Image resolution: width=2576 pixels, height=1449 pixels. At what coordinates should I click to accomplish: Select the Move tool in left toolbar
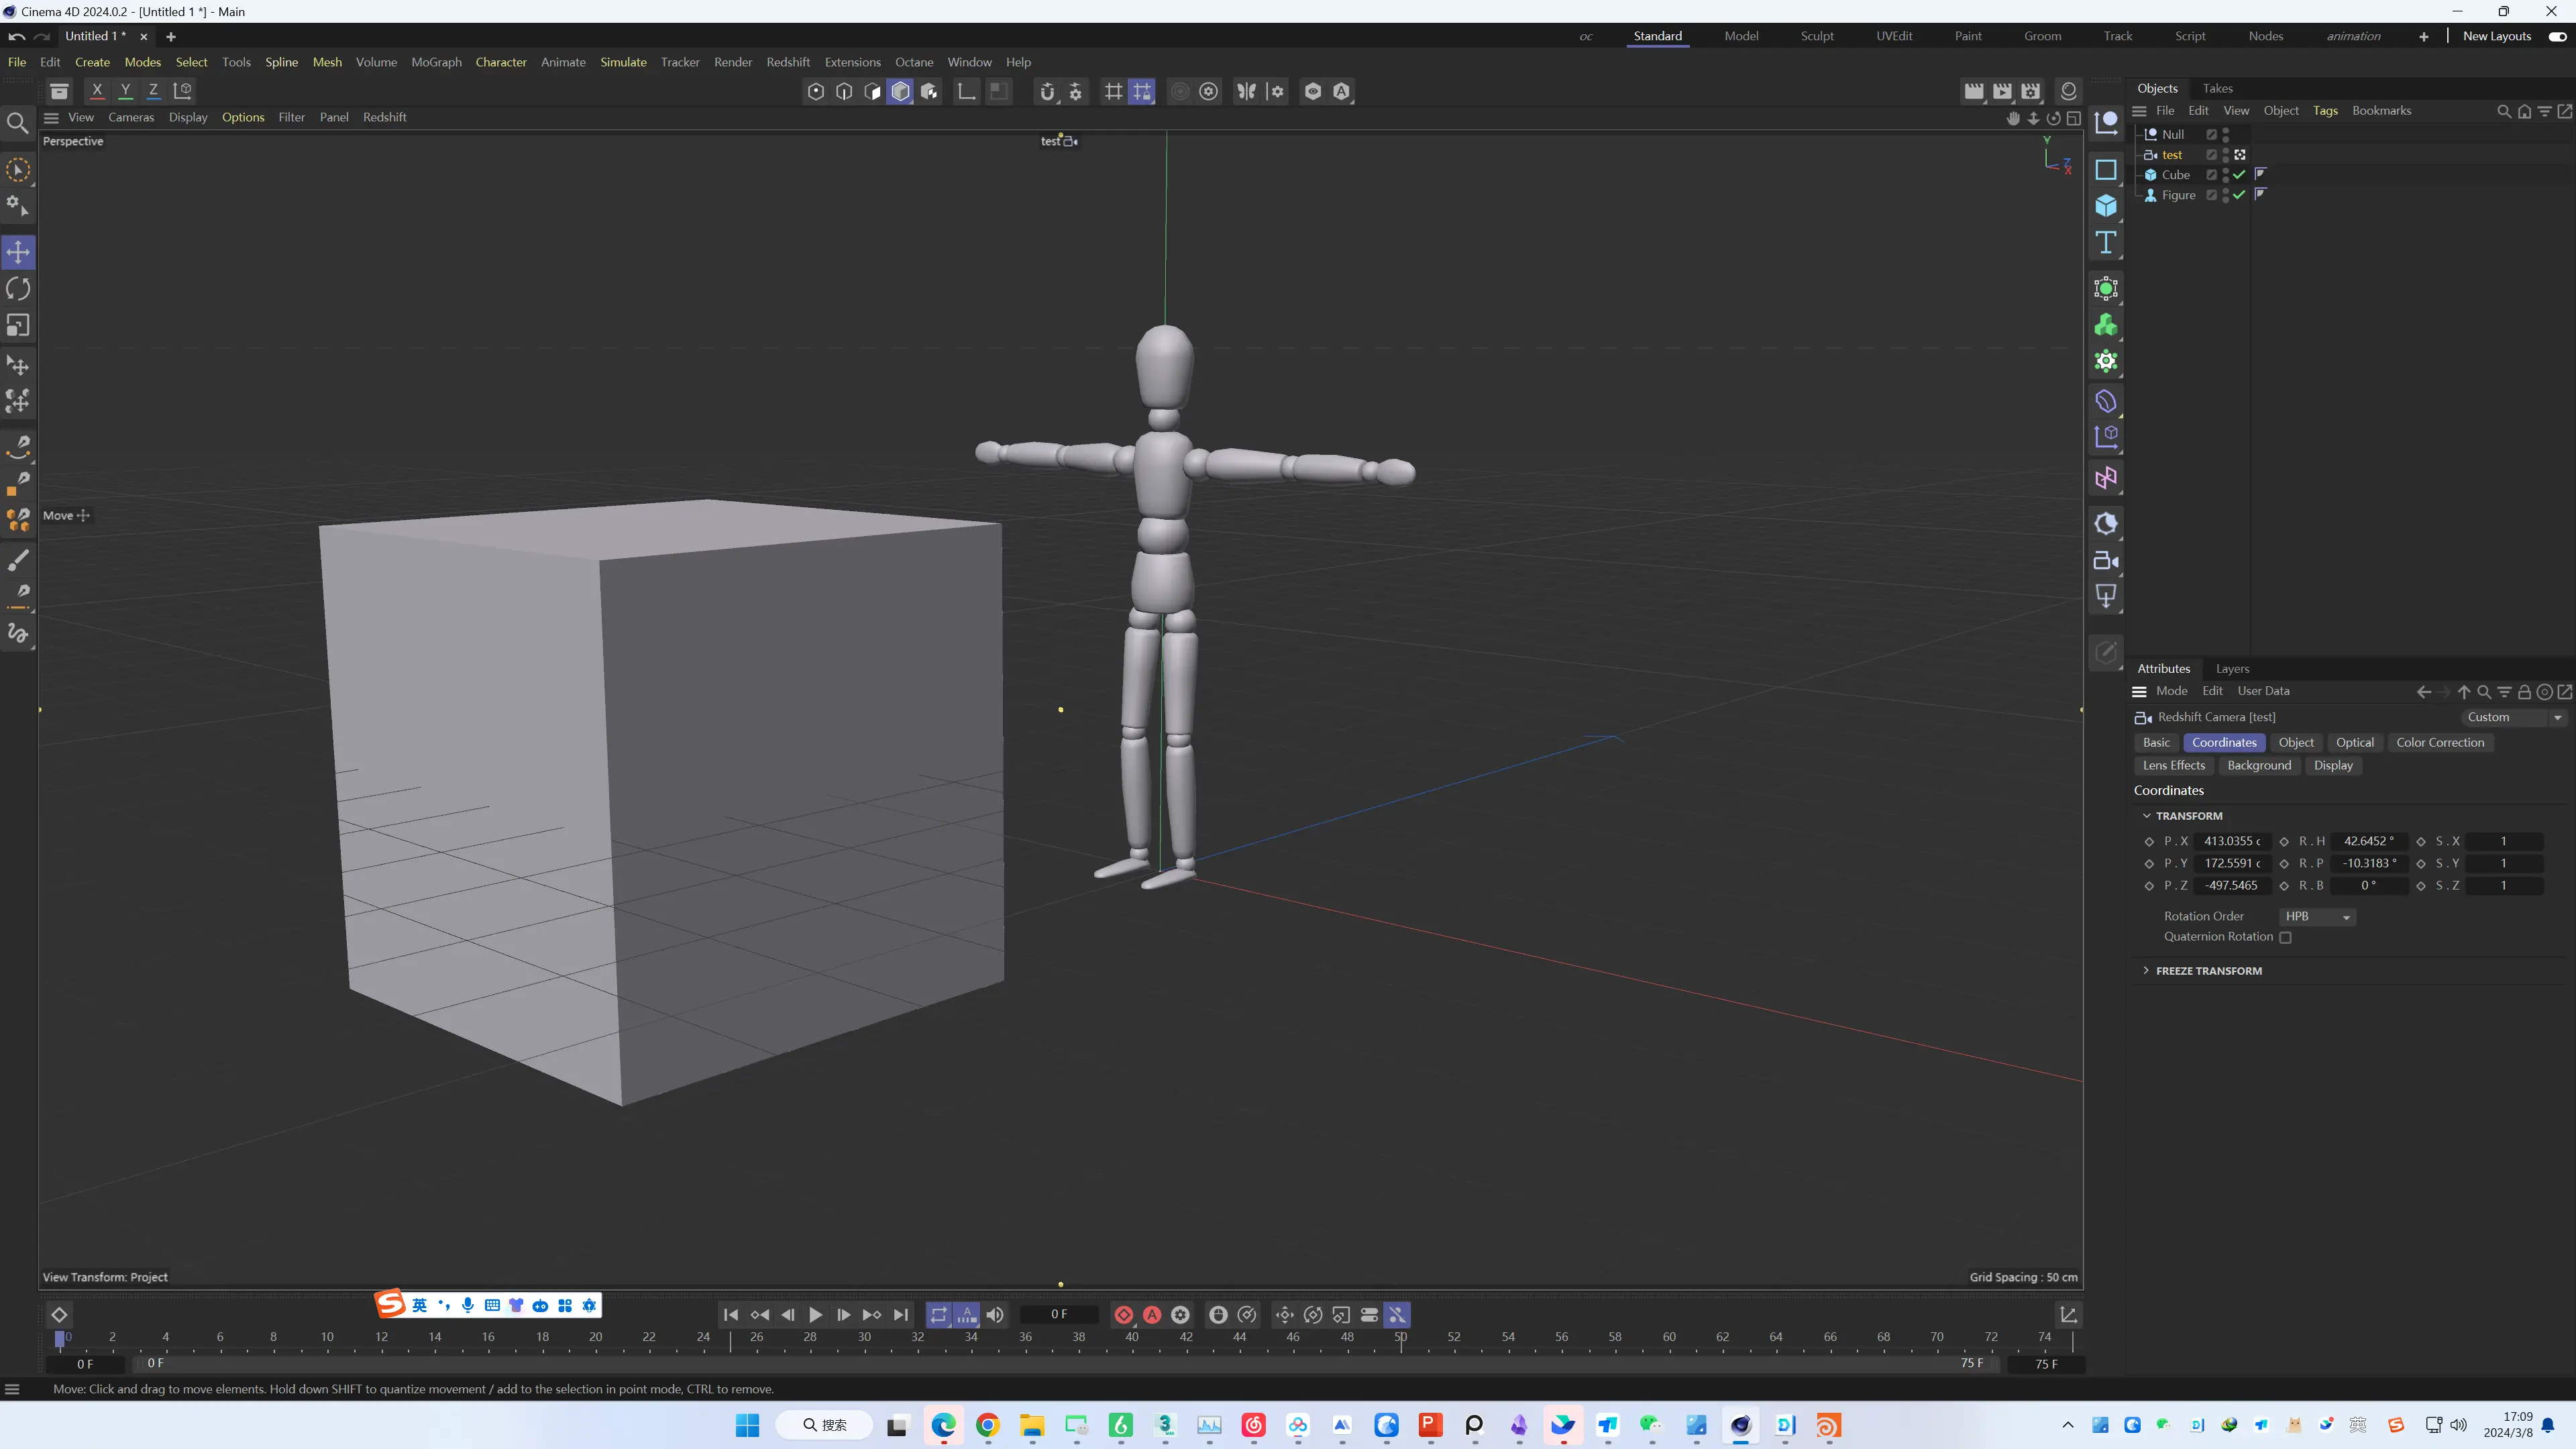18,252
